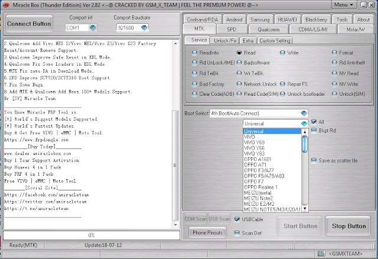Open the Custom Setting sub-tab
The image size is (378, 259).
pos(275,41)
